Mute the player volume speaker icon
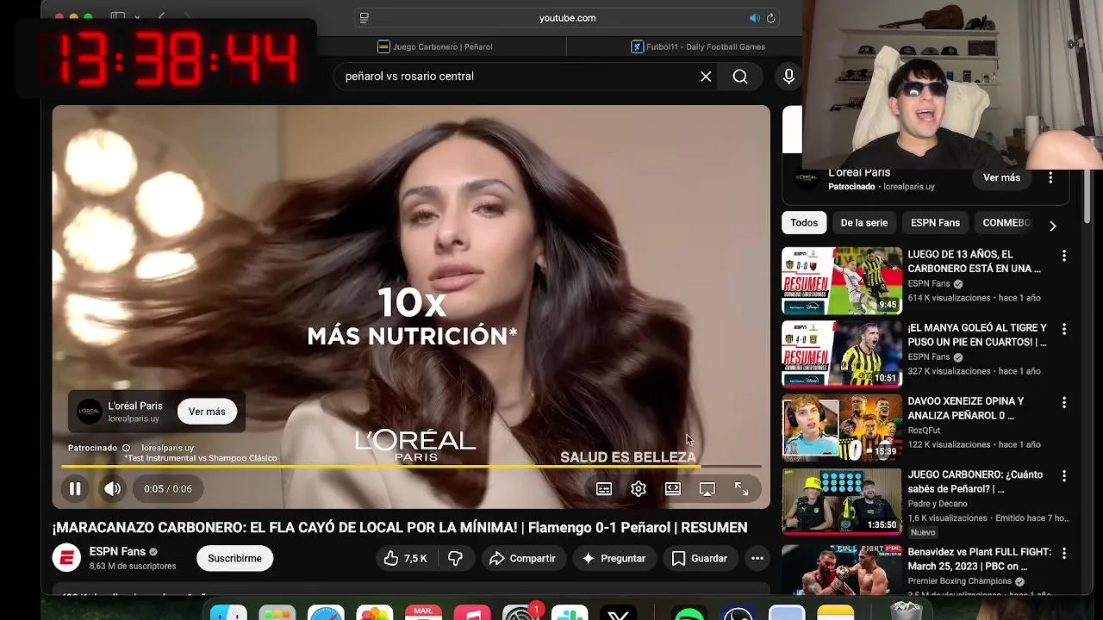Image resolution: width=1103 pixels, height=620 pixels. point(113,489)
